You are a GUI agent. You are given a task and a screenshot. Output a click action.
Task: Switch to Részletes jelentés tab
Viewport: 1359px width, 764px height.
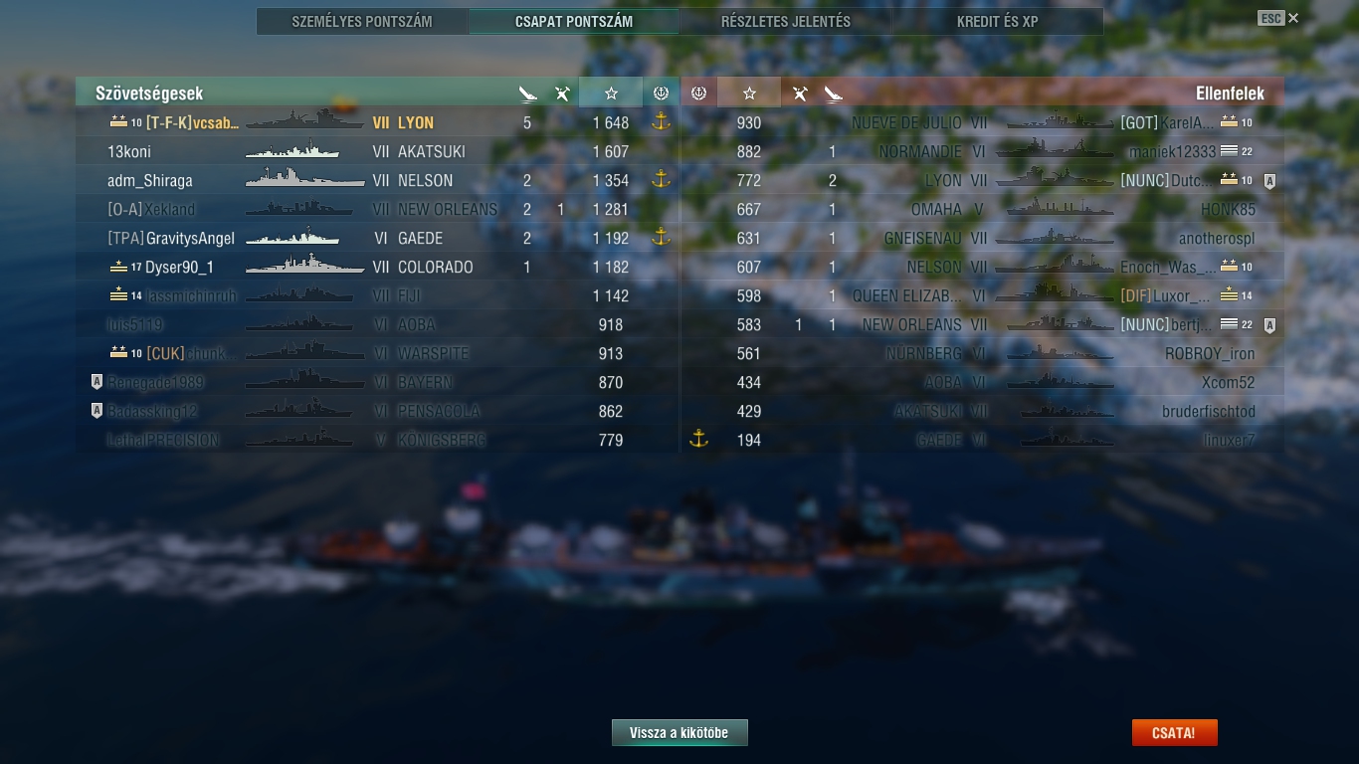click(x=786, y=21)
